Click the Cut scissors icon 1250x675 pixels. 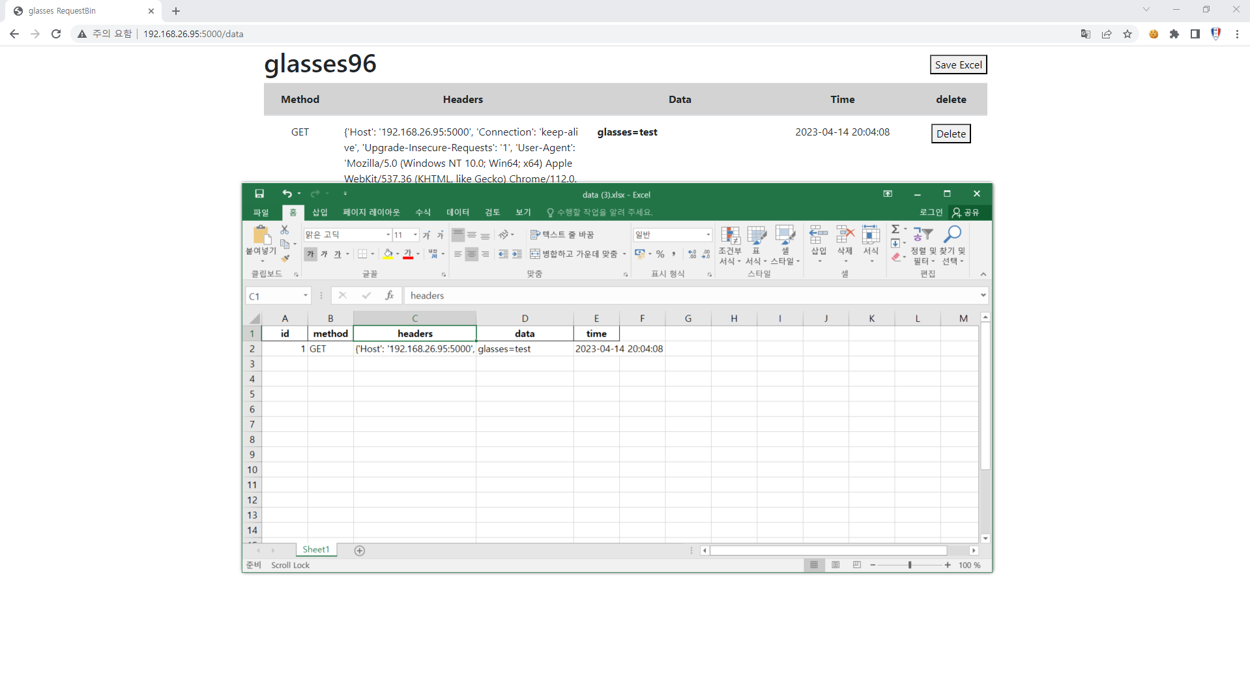click(285, 230)
